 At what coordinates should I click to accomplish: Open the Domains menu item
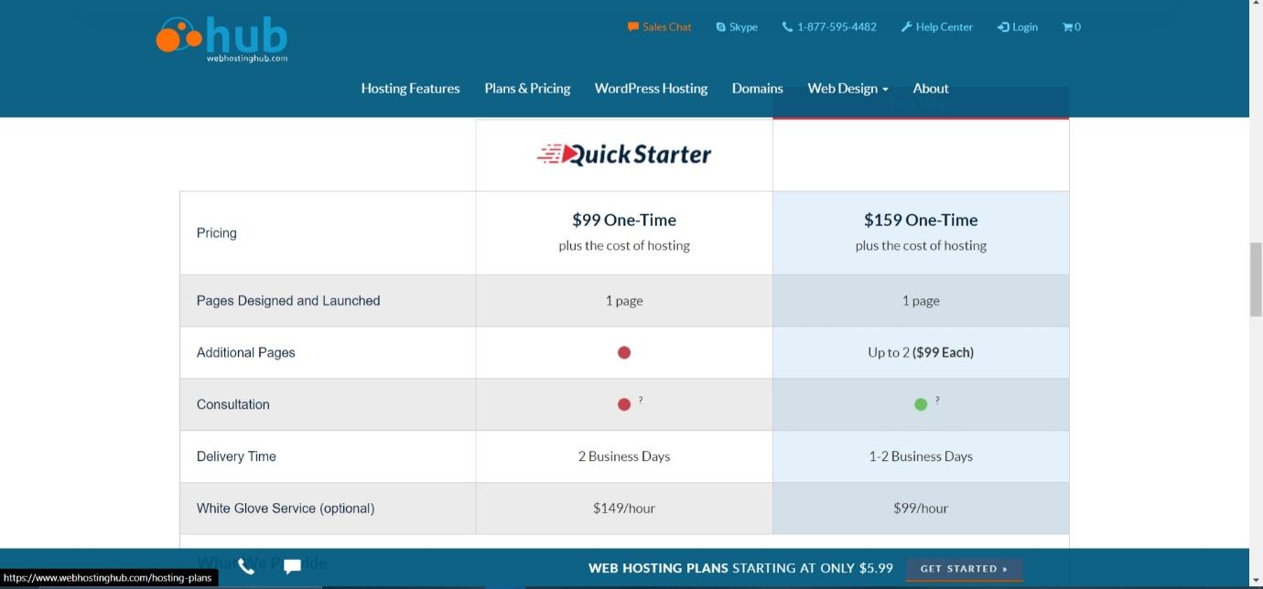(757, 89)
